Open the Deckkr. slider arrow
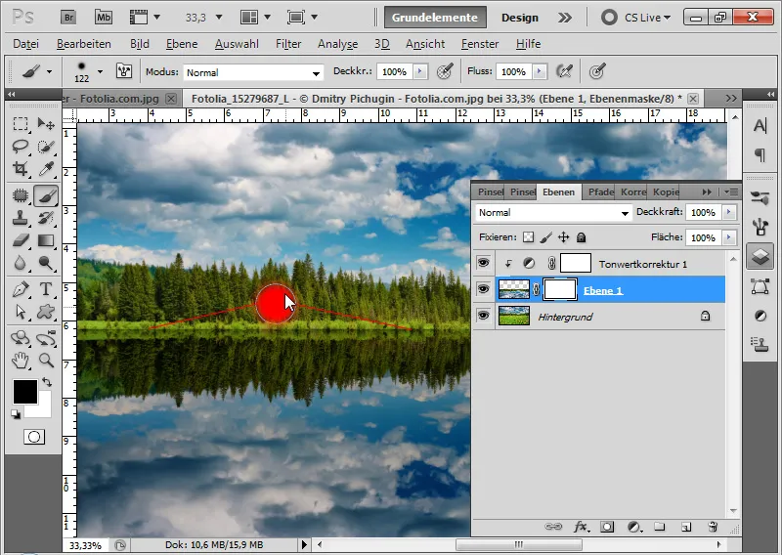This screenshot has height=555, width=782. coord(420,71)
